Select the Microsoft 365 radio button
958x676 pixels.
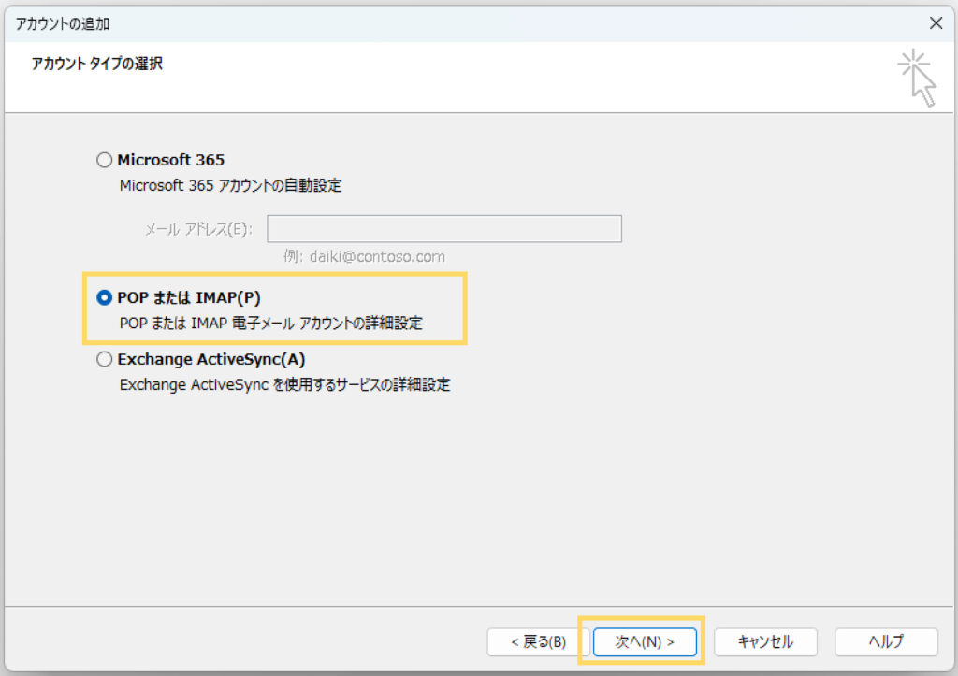coord(104,160)
